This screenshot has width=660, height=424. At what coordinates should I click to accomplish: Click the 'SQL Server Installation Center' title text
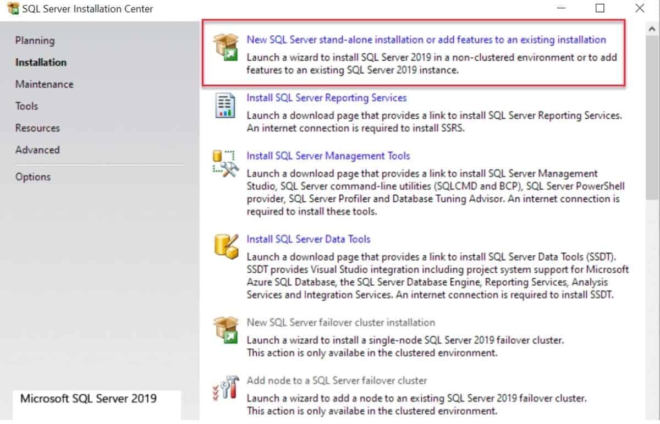88,9
